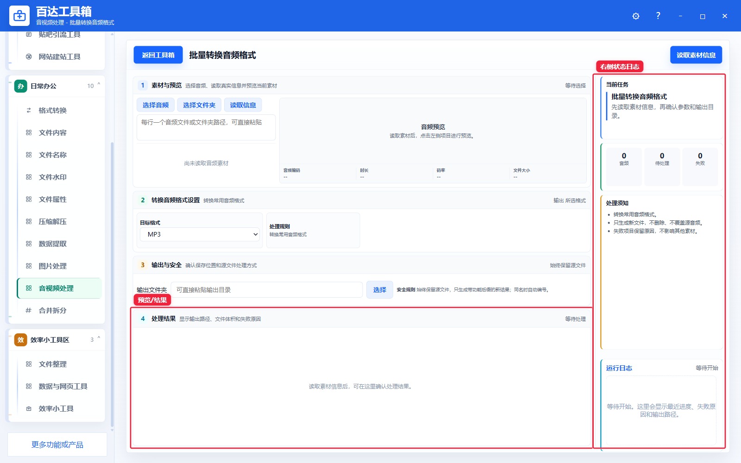Click grid icon next to 文件水印
Viewport: 741px width, 463px height.
29,177
